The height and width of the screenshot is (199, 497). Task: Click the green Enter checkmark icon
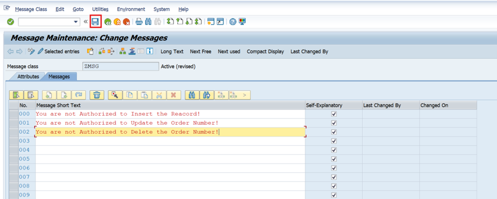pyautogui.click(x=11, y=22)
